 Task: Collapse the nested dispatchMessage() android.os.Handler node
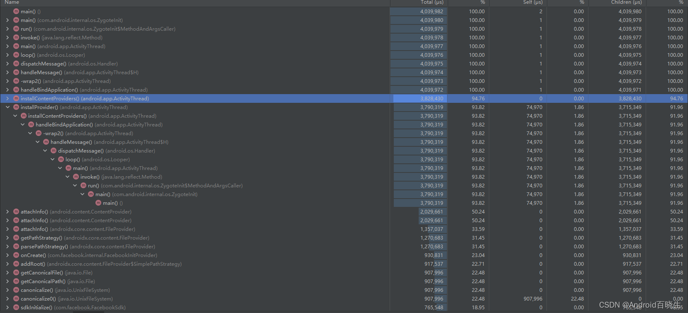[x=45, y=150]
